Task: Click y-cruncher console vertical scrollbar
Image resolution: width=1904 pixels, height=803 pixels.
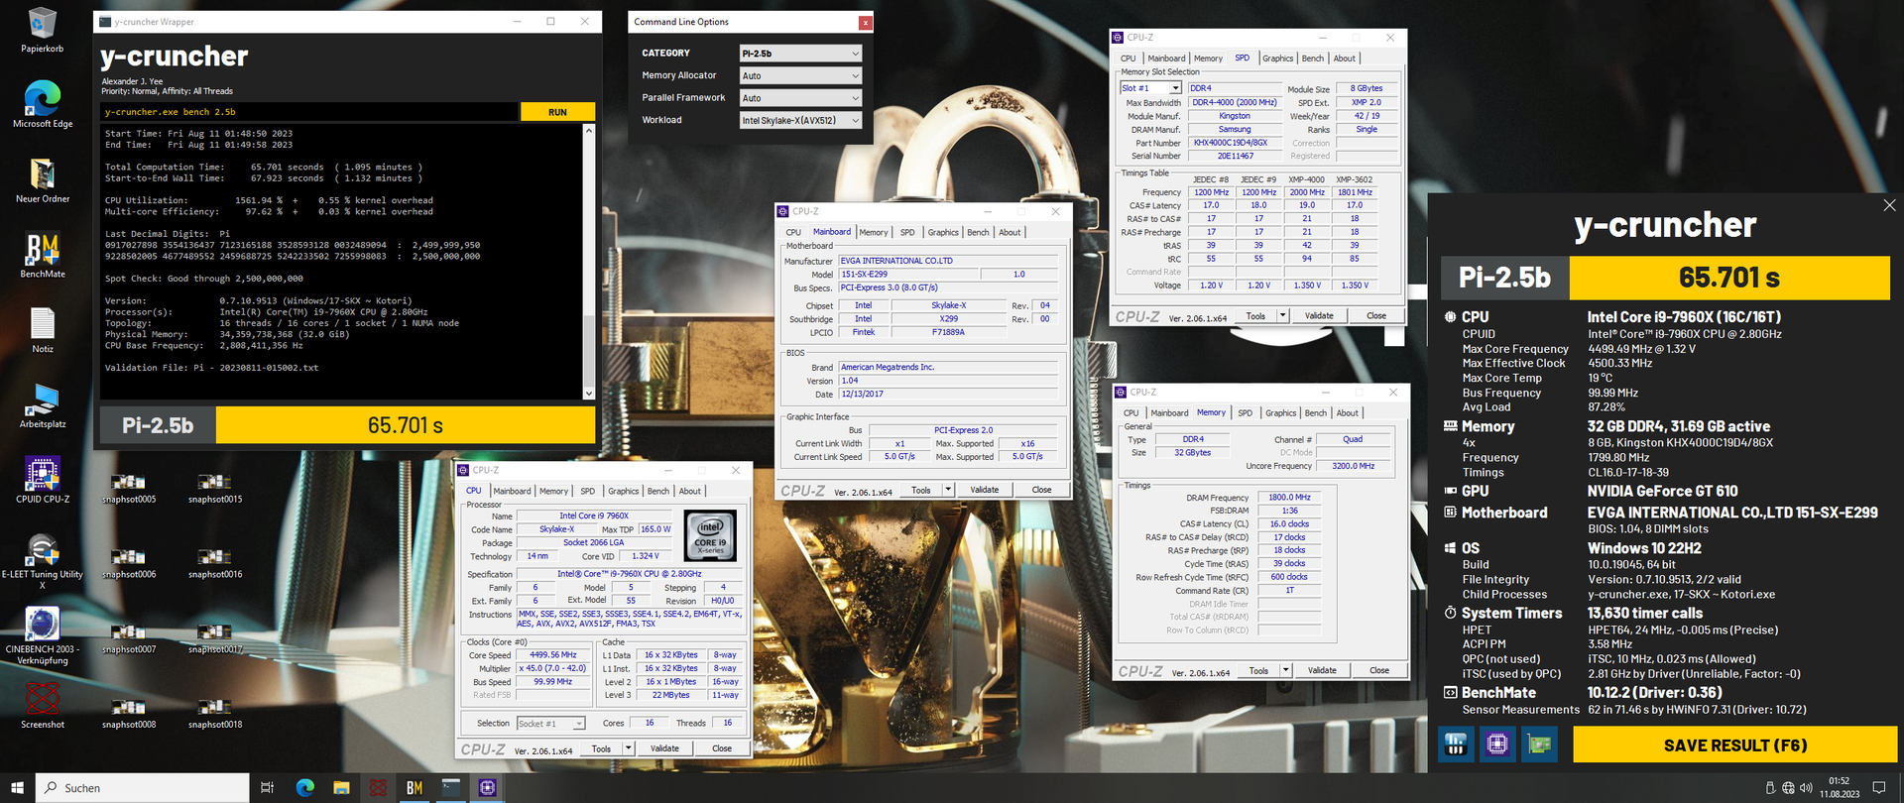Action: click(x=589, y=262)
